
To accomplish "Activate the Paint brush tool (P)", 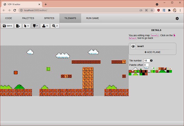I will tap(35, 26).
